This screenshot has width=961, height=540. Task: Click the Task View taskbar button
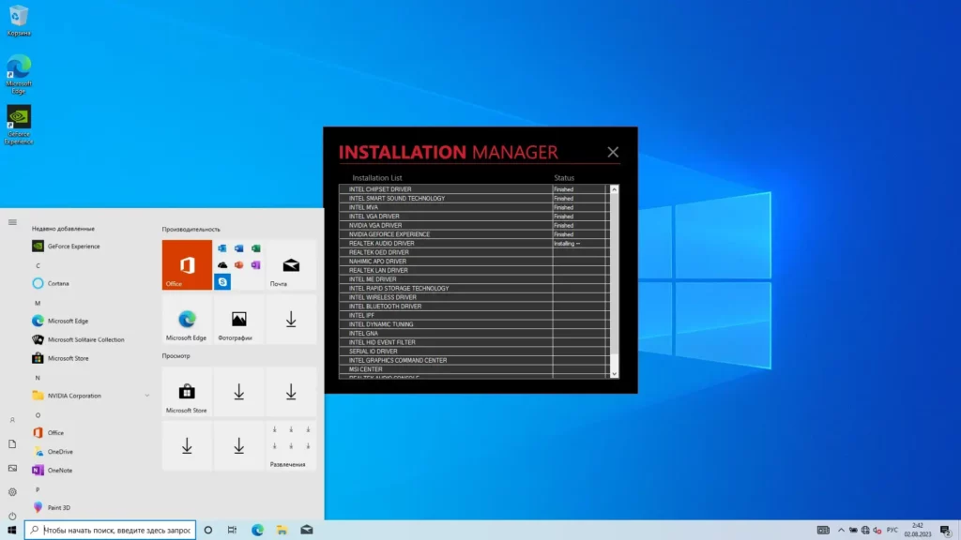tap(232, 531)
